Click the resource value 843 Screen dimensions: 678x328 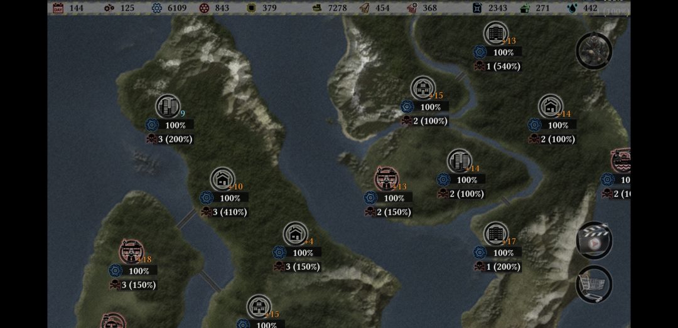[x=222, y=8]
